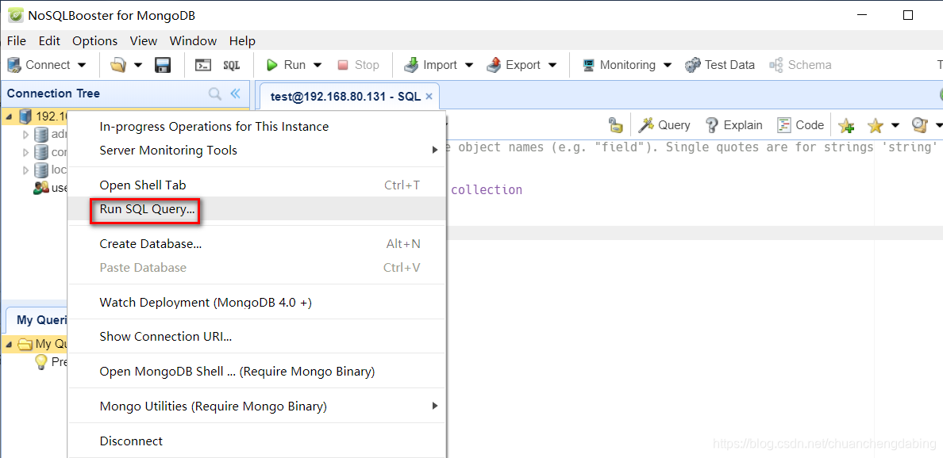943x458 pixels.
Task: Open Server Monitoring Tools submenu
Action: (257, 150)
